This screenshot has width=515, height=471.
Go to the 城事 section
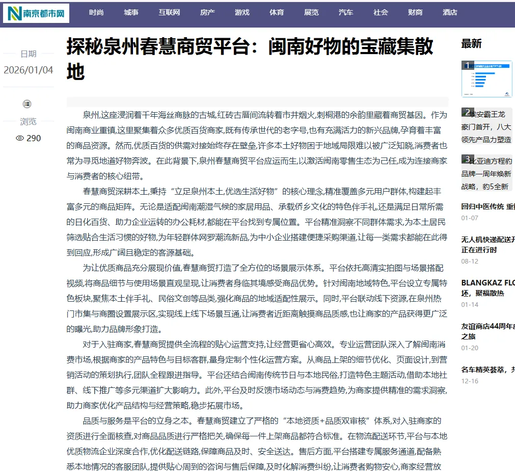click(x=131, y=13)
